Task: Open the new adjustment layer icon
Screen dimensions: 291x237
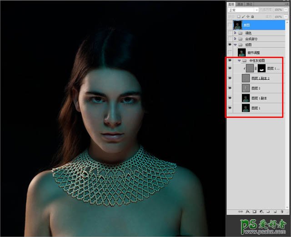Action: (x=261, y=212)
